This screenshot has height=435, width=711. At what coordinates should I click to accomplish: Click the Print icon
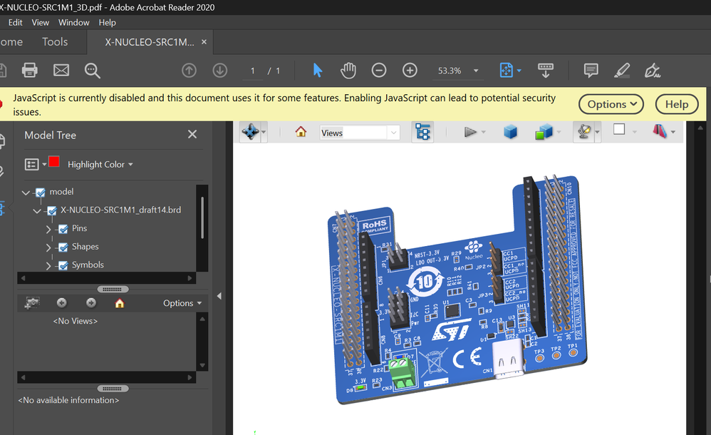tap(29, 71)
